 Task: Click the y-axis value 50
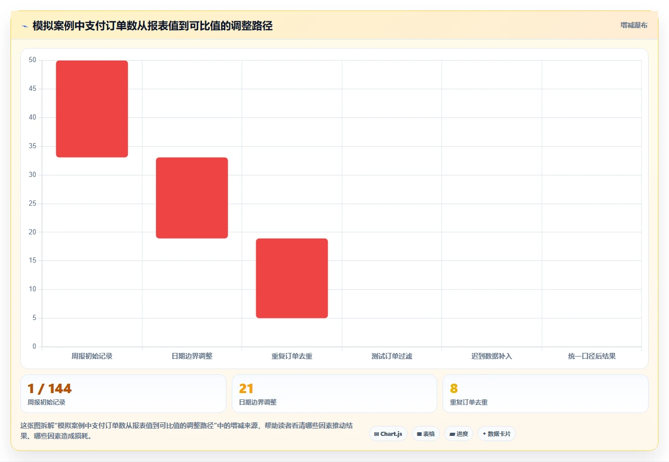coord(32,60)
